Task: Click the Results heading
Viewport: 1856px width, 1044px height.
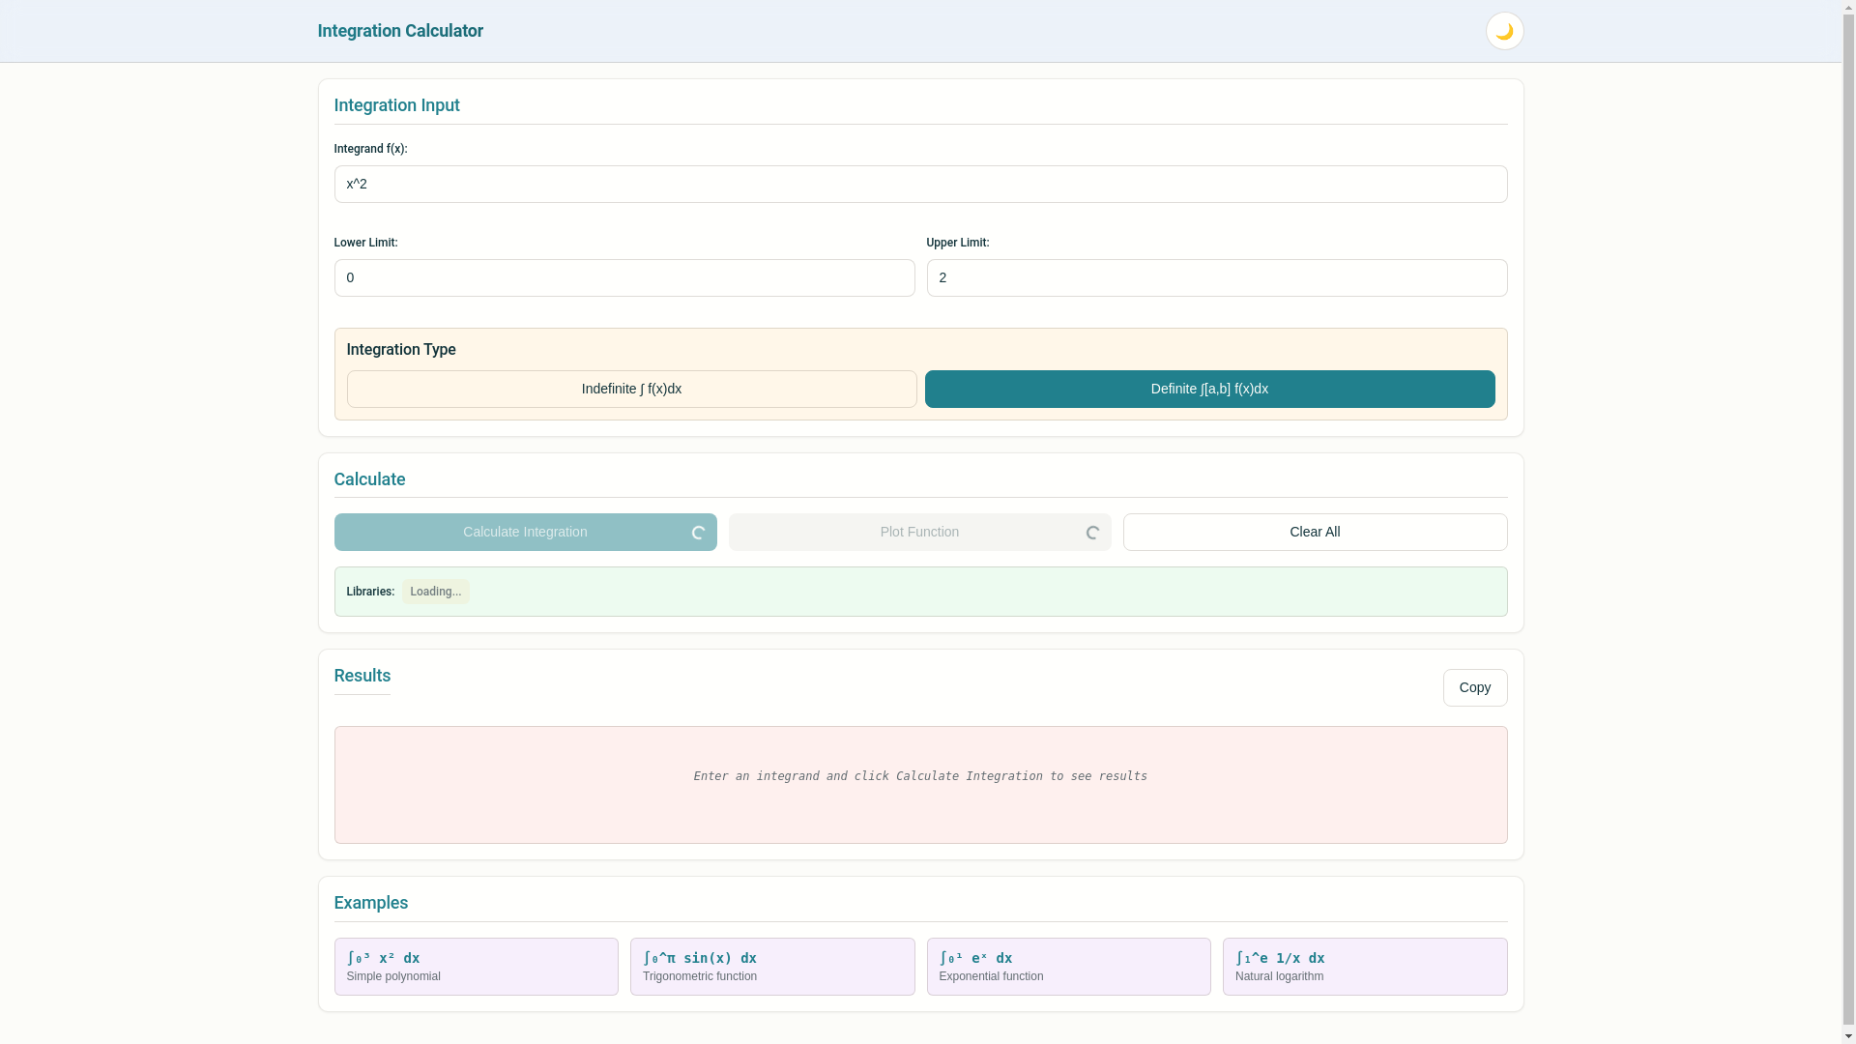Action: coord(362,676)
